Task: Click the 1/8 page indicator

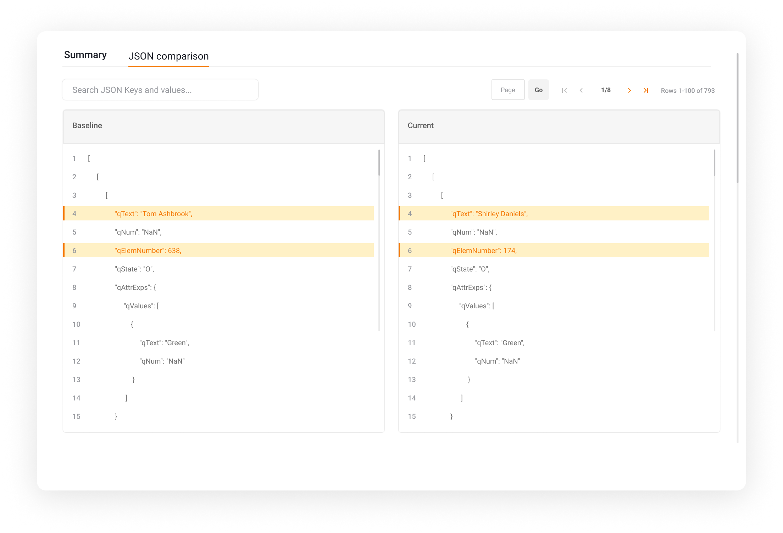Action: [606, 90]
